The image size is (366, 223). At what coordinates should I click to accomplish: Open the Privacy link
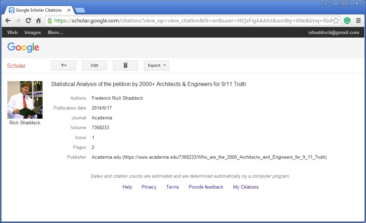point(149,187)
